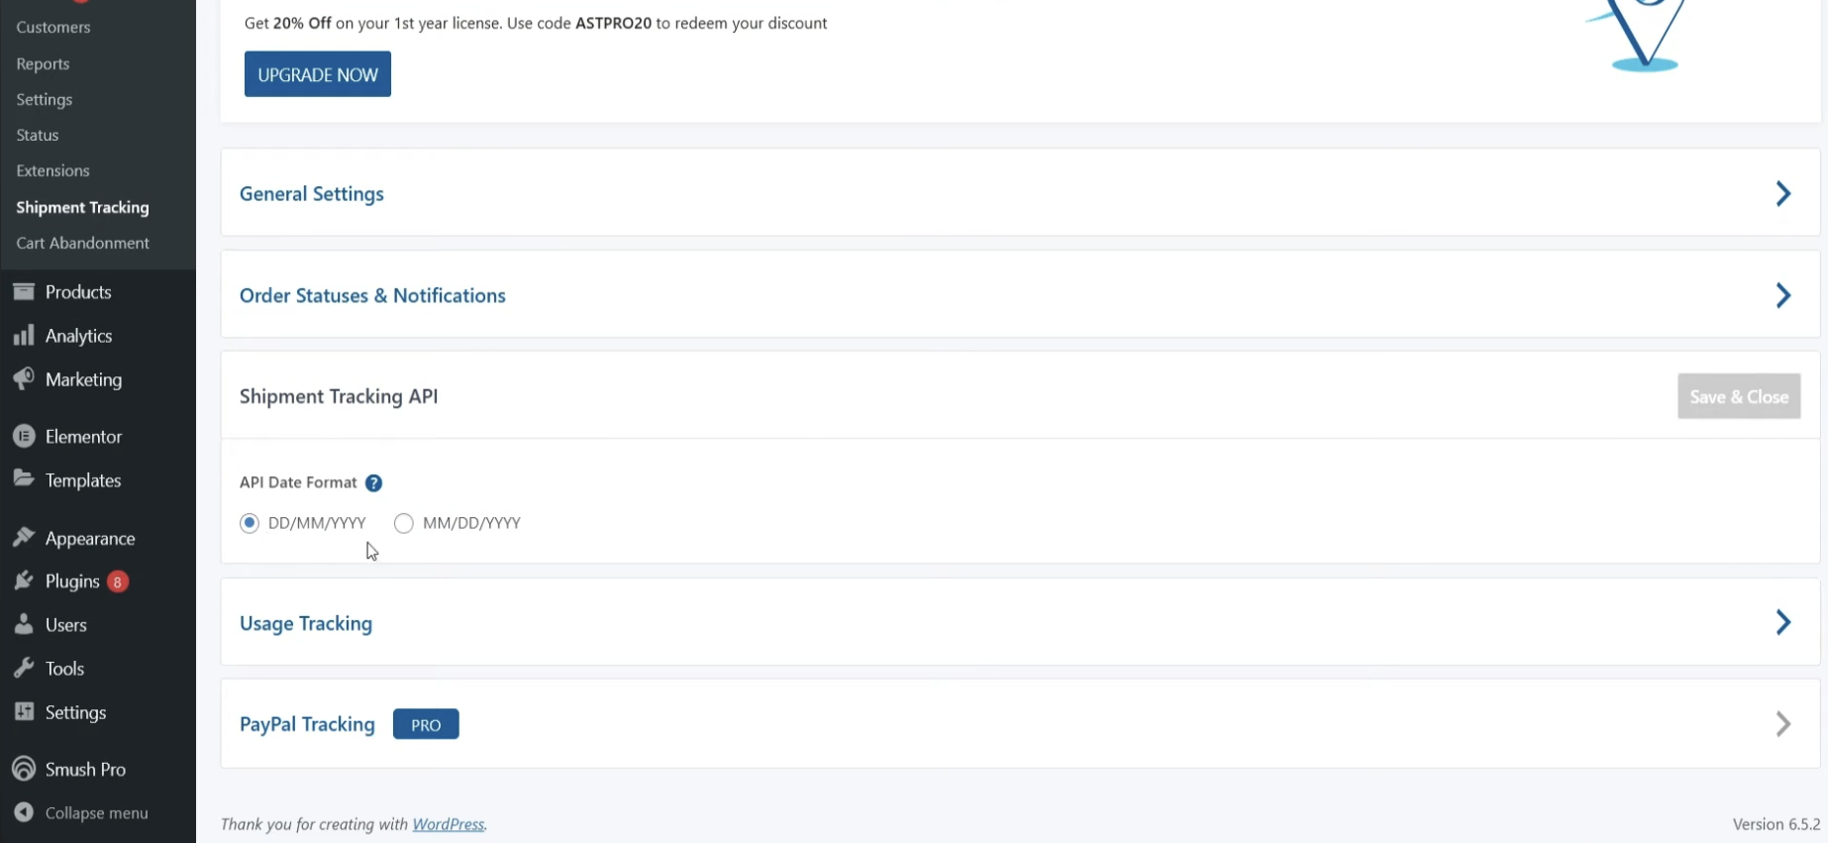
Task: Go to Analytics menu label
Action: (78, 336)
